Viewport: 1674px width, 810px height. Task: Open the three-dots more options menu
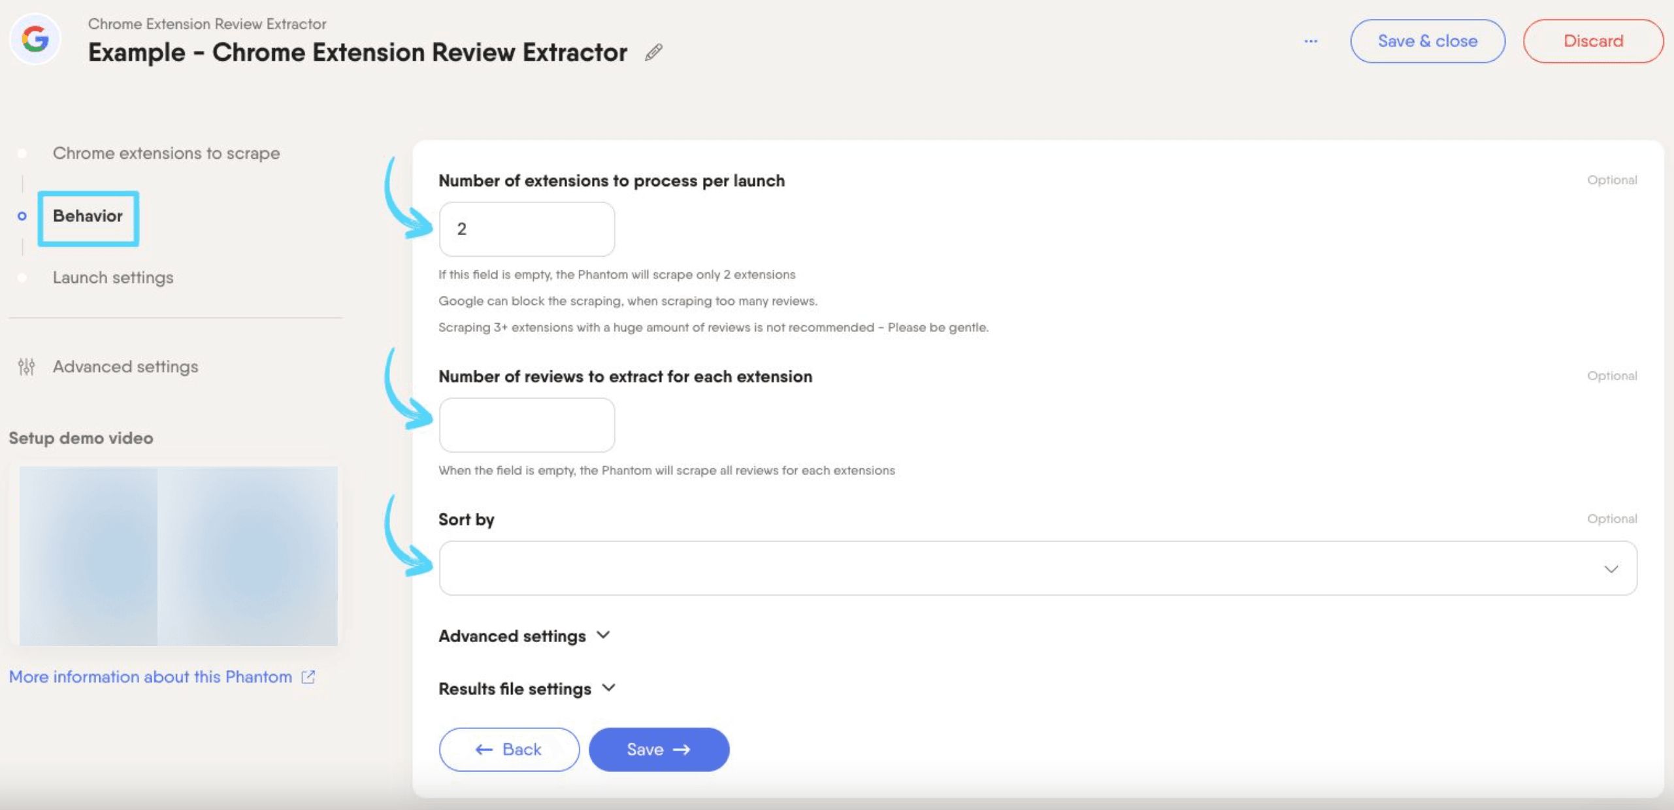(x=1311, y=41)
